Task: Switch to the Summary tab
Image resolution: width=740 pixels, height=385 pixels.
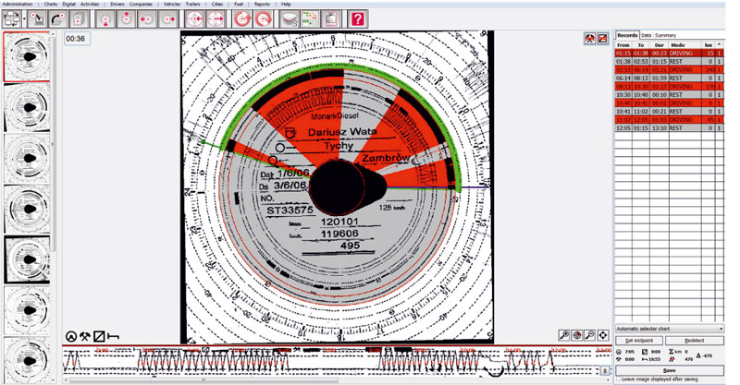Action: pyautogui.click(x=666, y=34)
